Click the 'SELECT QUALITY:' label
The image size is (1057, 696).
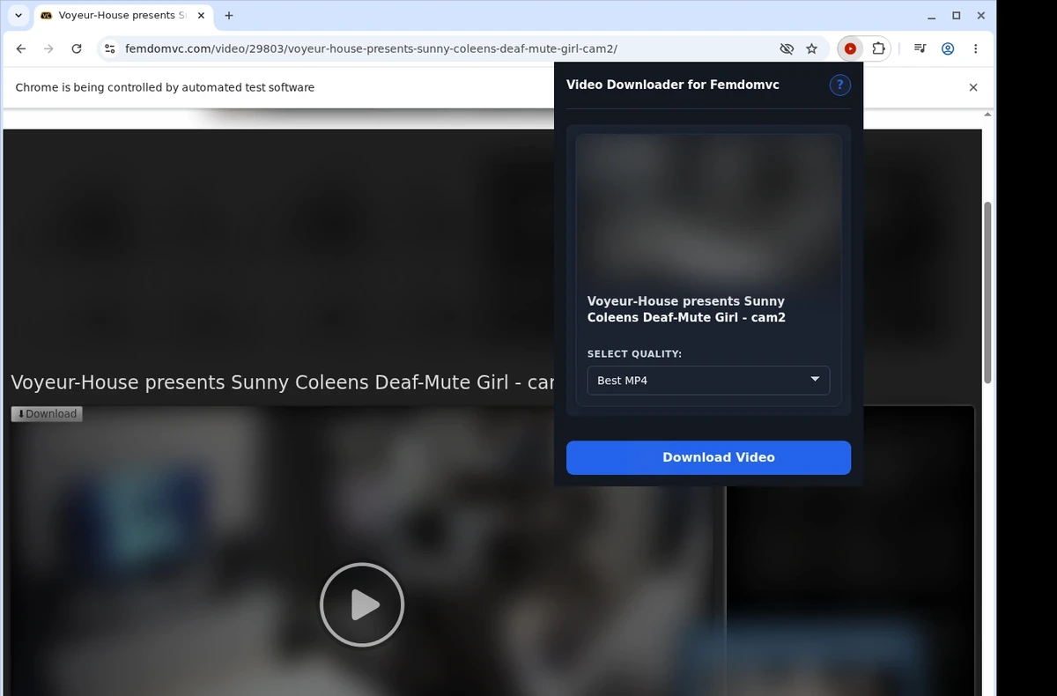(x=634, y=354)
